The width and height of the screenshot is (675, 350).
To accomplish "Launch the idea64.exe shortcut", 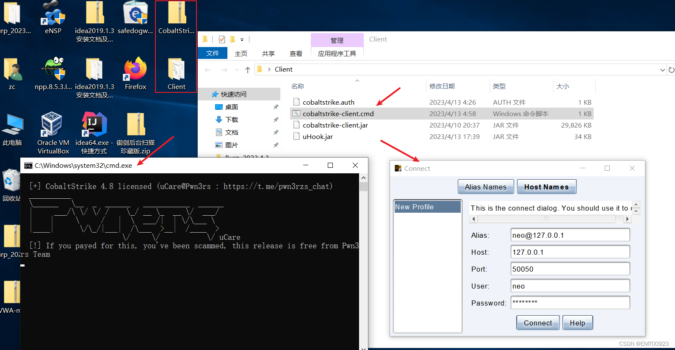I will click(x=94, y=133).
